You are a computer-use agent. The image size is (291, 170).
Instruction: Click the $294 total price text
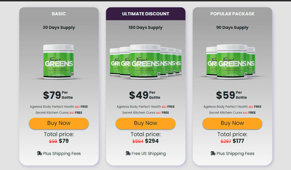point(152,141)
